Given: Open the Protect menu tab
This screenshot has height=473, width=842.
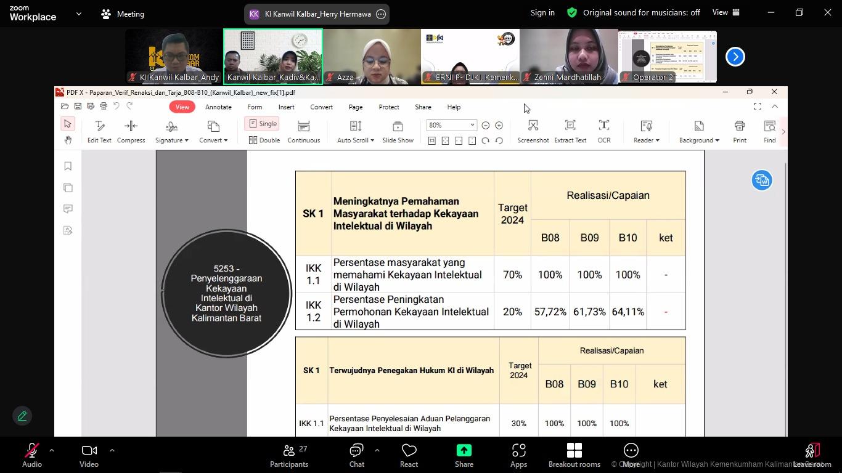Looking at the screenshot, I should click(x=388, y=107).
